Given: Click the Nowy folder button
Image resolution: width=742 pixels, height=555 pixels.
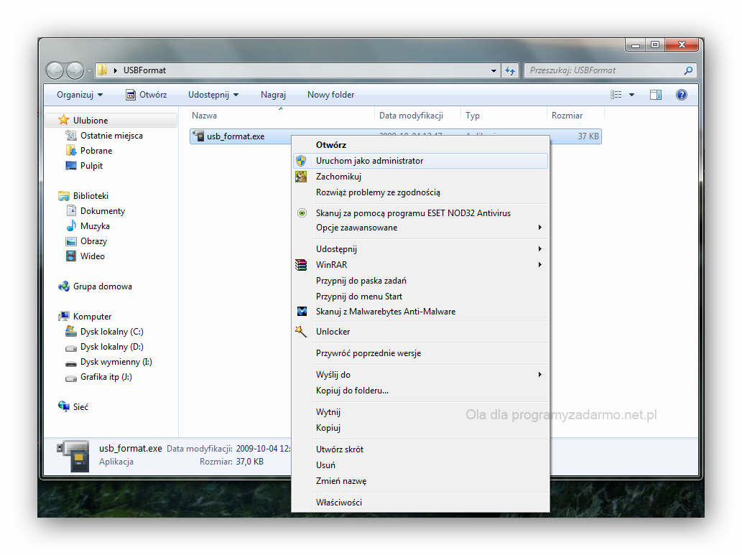Looking at the screenshot, I should [331, 95].
